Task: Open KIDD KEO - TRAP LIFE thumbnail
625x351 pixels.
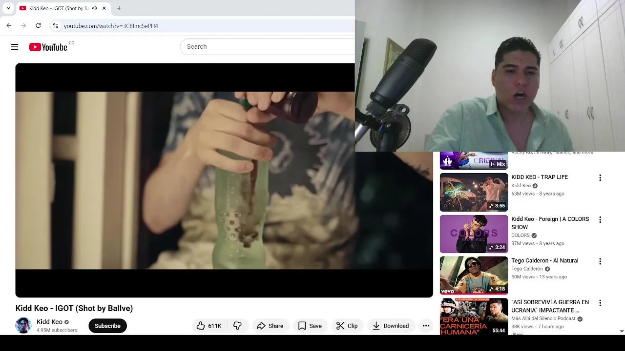Action: pos(474,193)
